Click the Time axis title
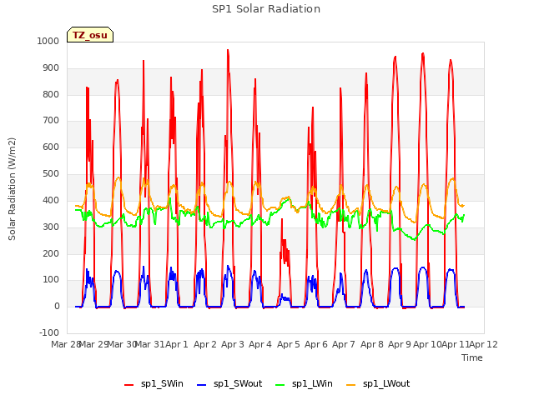The image size is (534, 400). point(472,357)
